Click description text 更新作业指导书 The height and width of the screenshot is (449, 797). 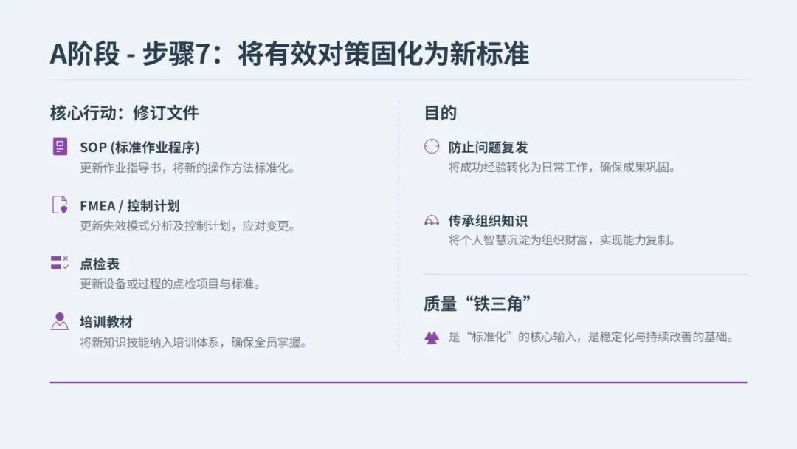tap(120, 168)
